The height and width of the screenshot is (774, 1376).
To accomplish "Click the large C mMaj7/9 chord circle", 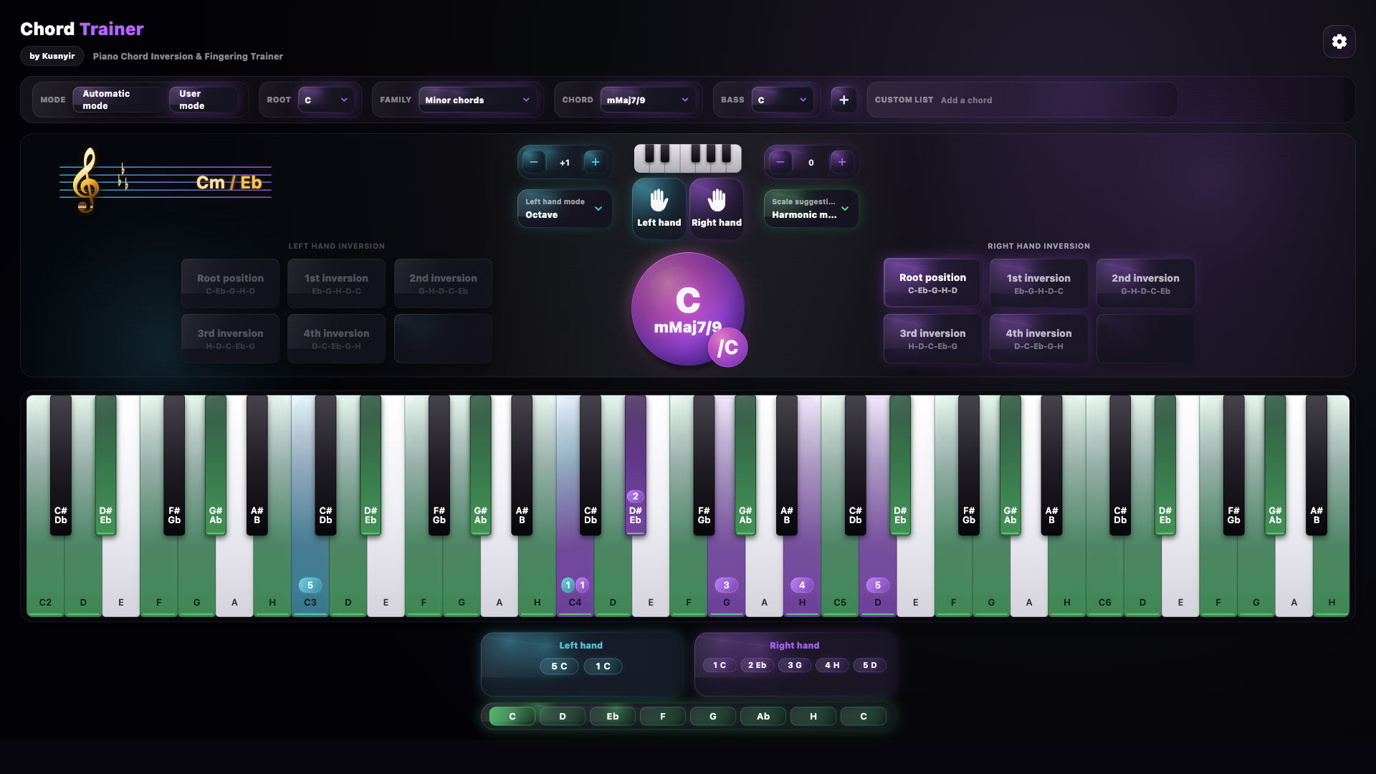I will pyautogui.click(x=687, y=309).
